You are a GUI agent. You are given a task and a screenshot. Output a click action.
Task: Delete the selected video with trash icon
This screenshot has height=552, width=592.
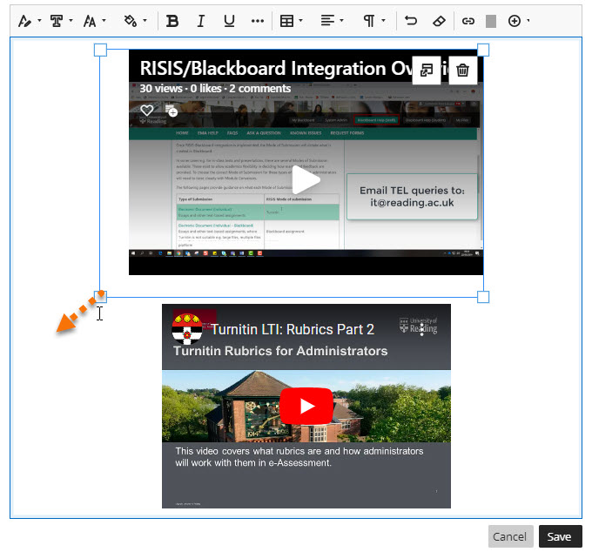coord(462,71)
